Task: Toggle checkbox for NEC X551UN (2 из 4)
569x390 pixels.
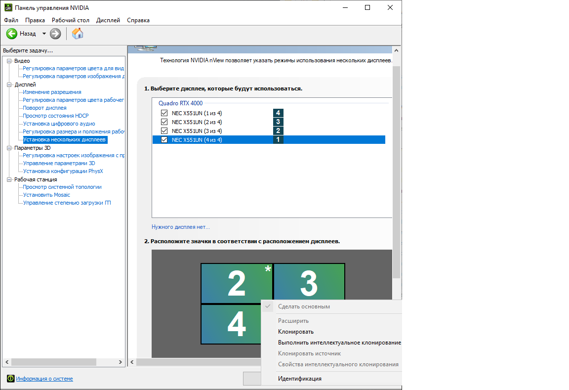Action: (x=164, y=122)
